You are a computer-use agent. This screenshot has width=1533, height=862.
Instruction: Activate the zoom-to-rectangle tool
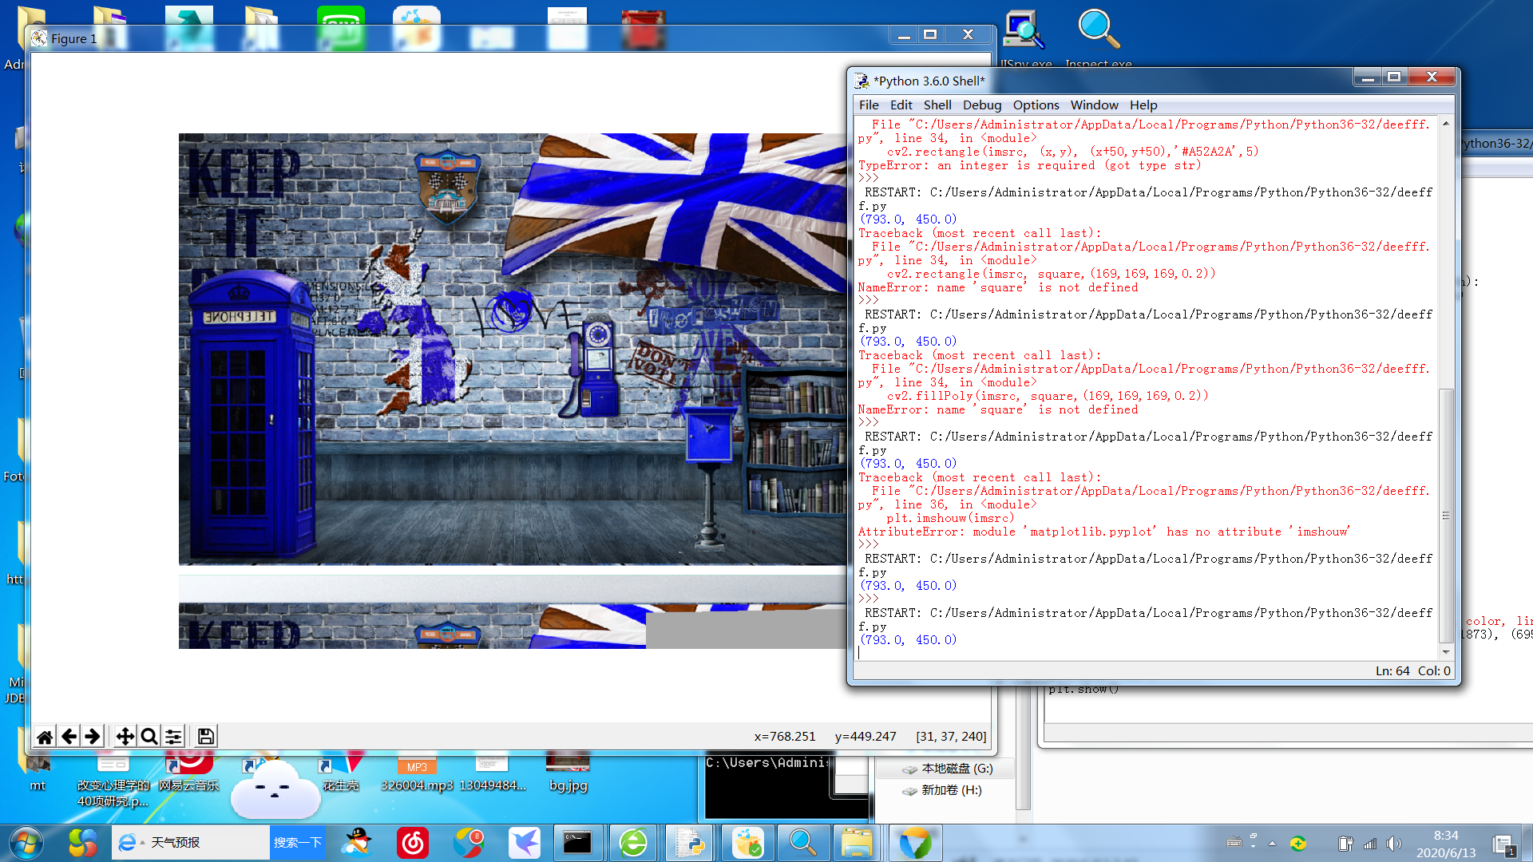[x=149, y=736]
